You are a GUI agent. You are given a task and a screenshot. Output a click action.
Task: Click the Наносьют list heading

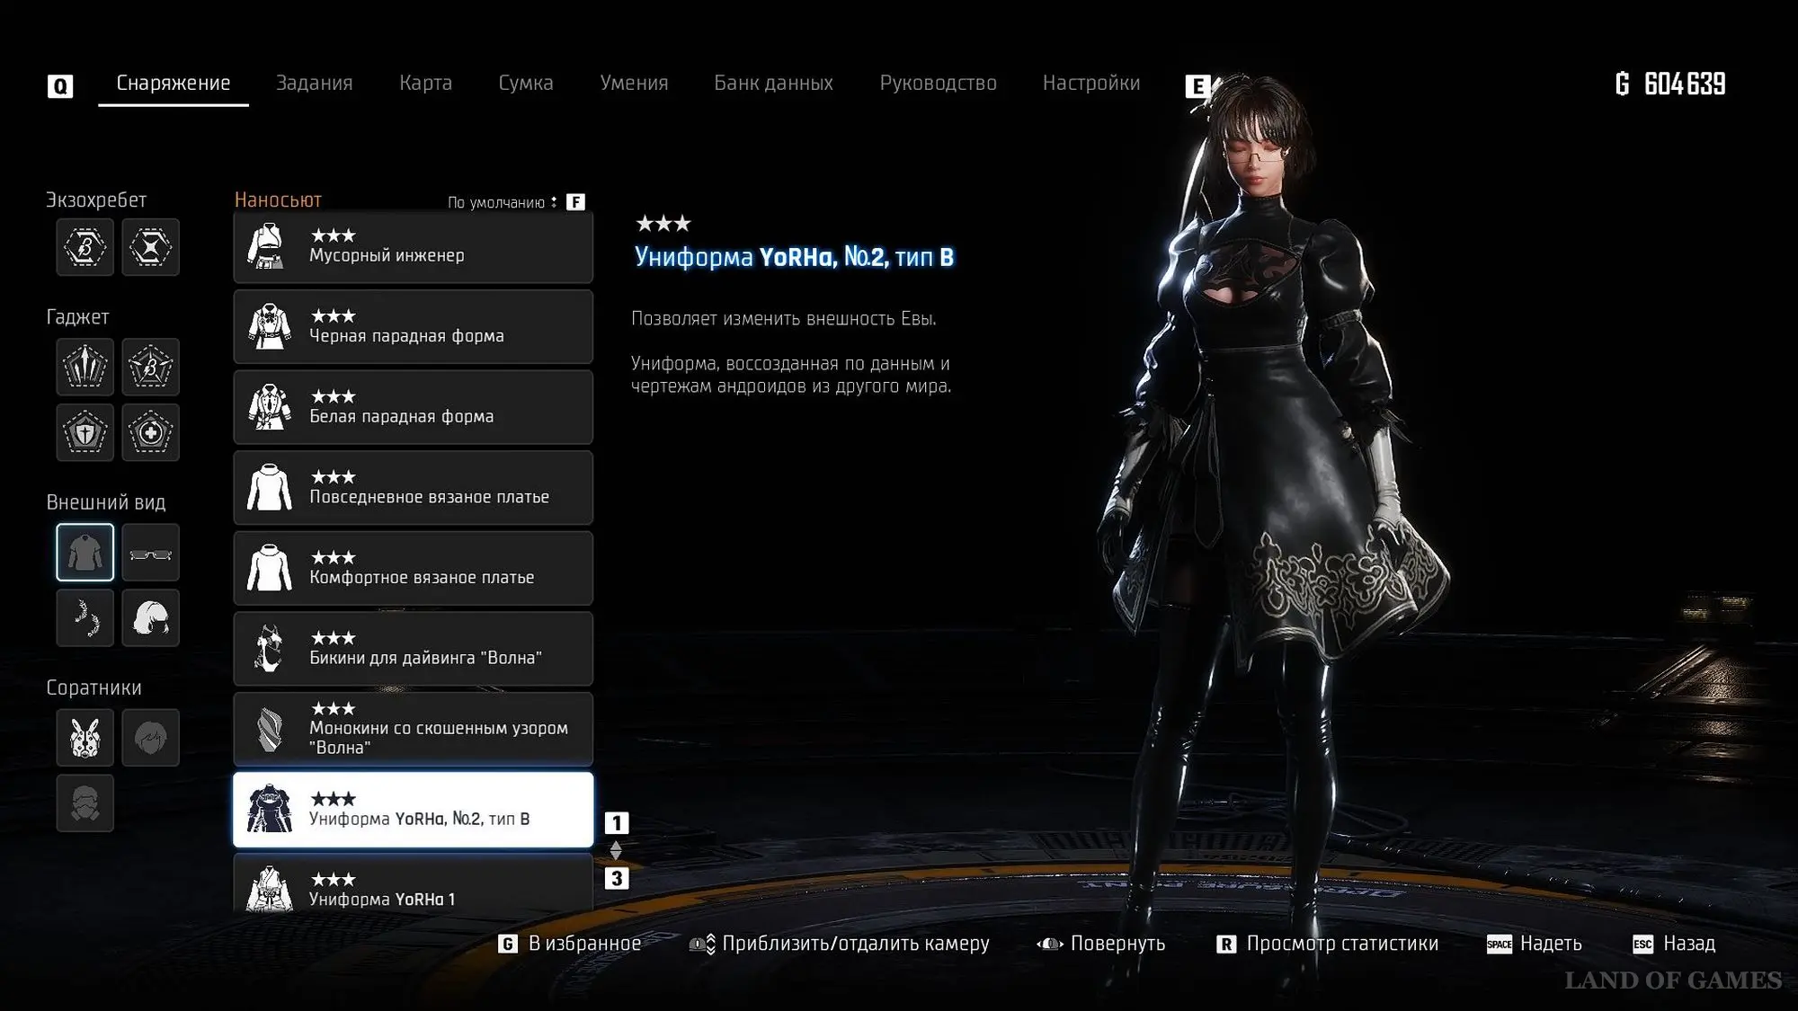pos(278,200)
